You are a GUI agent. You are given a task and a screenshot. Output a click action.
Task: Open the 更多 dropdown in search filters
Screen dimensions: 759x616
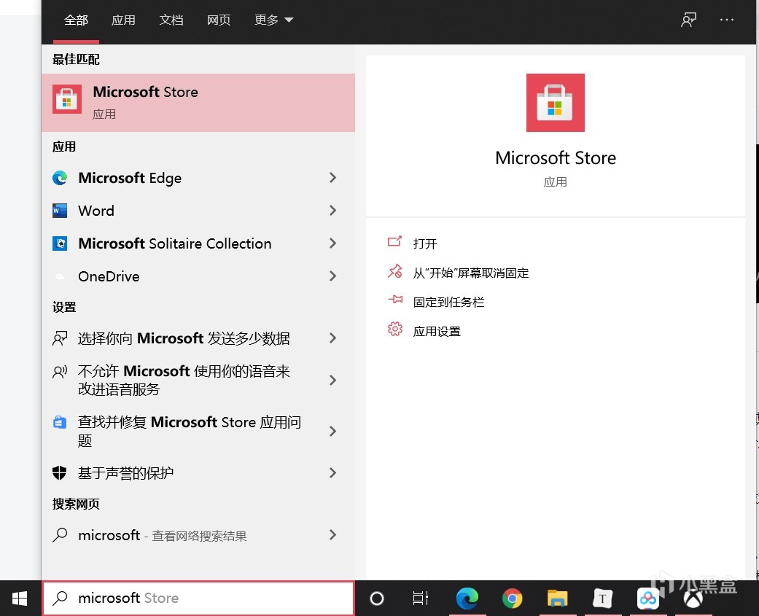pos(273,20)
